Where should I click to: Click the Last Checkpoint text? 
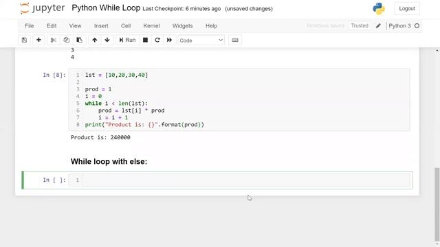(x=181, y=9)
